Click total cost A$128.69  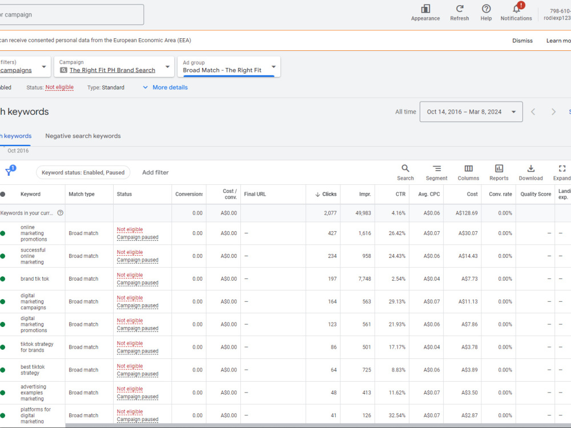467,213
